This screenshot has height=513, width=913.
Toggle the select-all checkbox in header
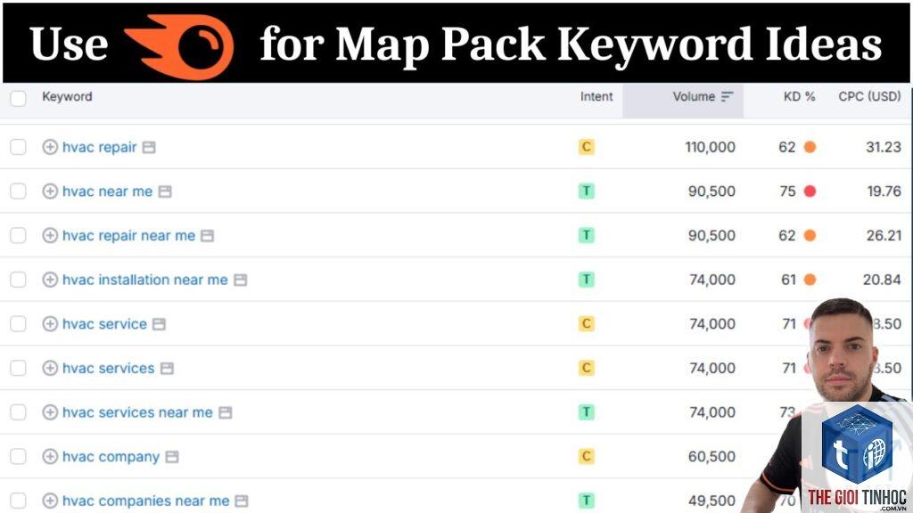pos(18,98)
